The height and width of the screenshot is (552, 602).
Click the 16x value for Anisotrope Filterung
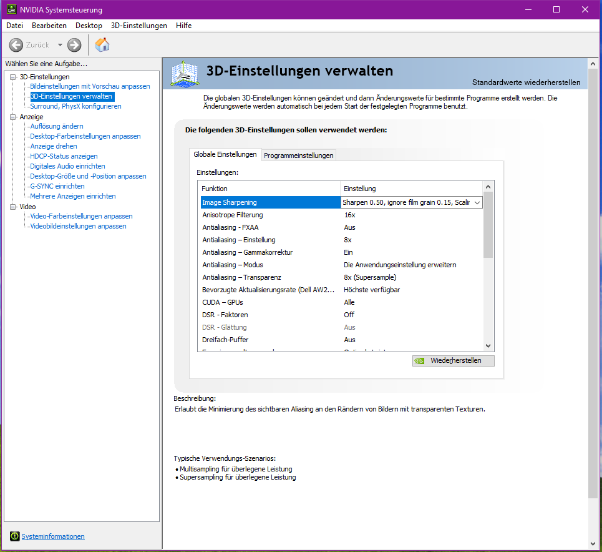(350, 215)
